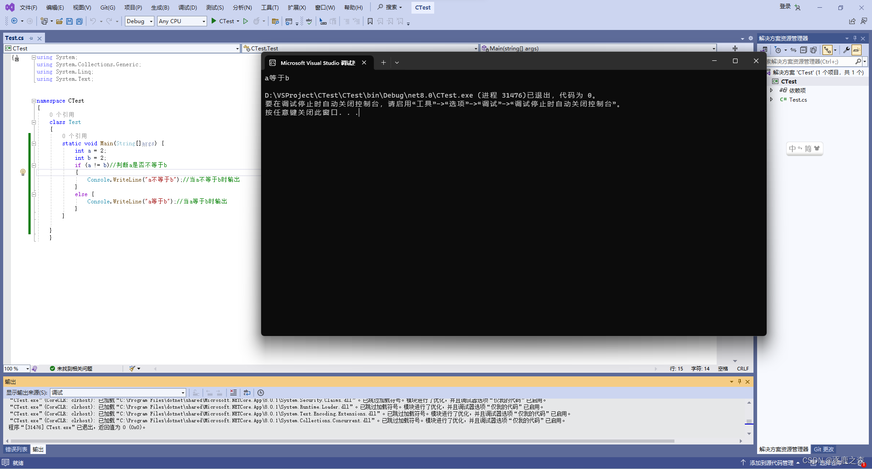Viewport: 872px width, 469px height.
Task: Expand the 依赖项 node in Solution Explorer
Action: [771, 90]
